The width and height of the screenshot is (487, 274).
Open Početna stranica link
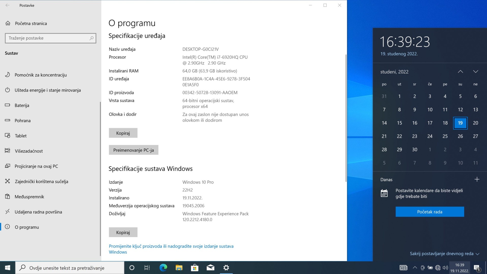(x=31, y=23)
